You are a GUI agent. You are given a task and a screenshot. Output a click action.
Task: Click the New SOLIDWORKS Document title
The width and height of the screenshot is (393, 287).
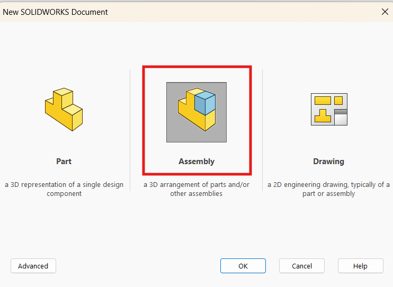(x=56, y=12)
